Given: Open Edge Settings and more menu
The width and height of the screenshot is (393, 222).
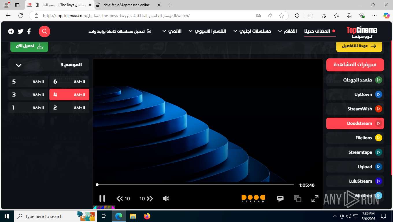Looking at the screenshot, I should (375, 16).
